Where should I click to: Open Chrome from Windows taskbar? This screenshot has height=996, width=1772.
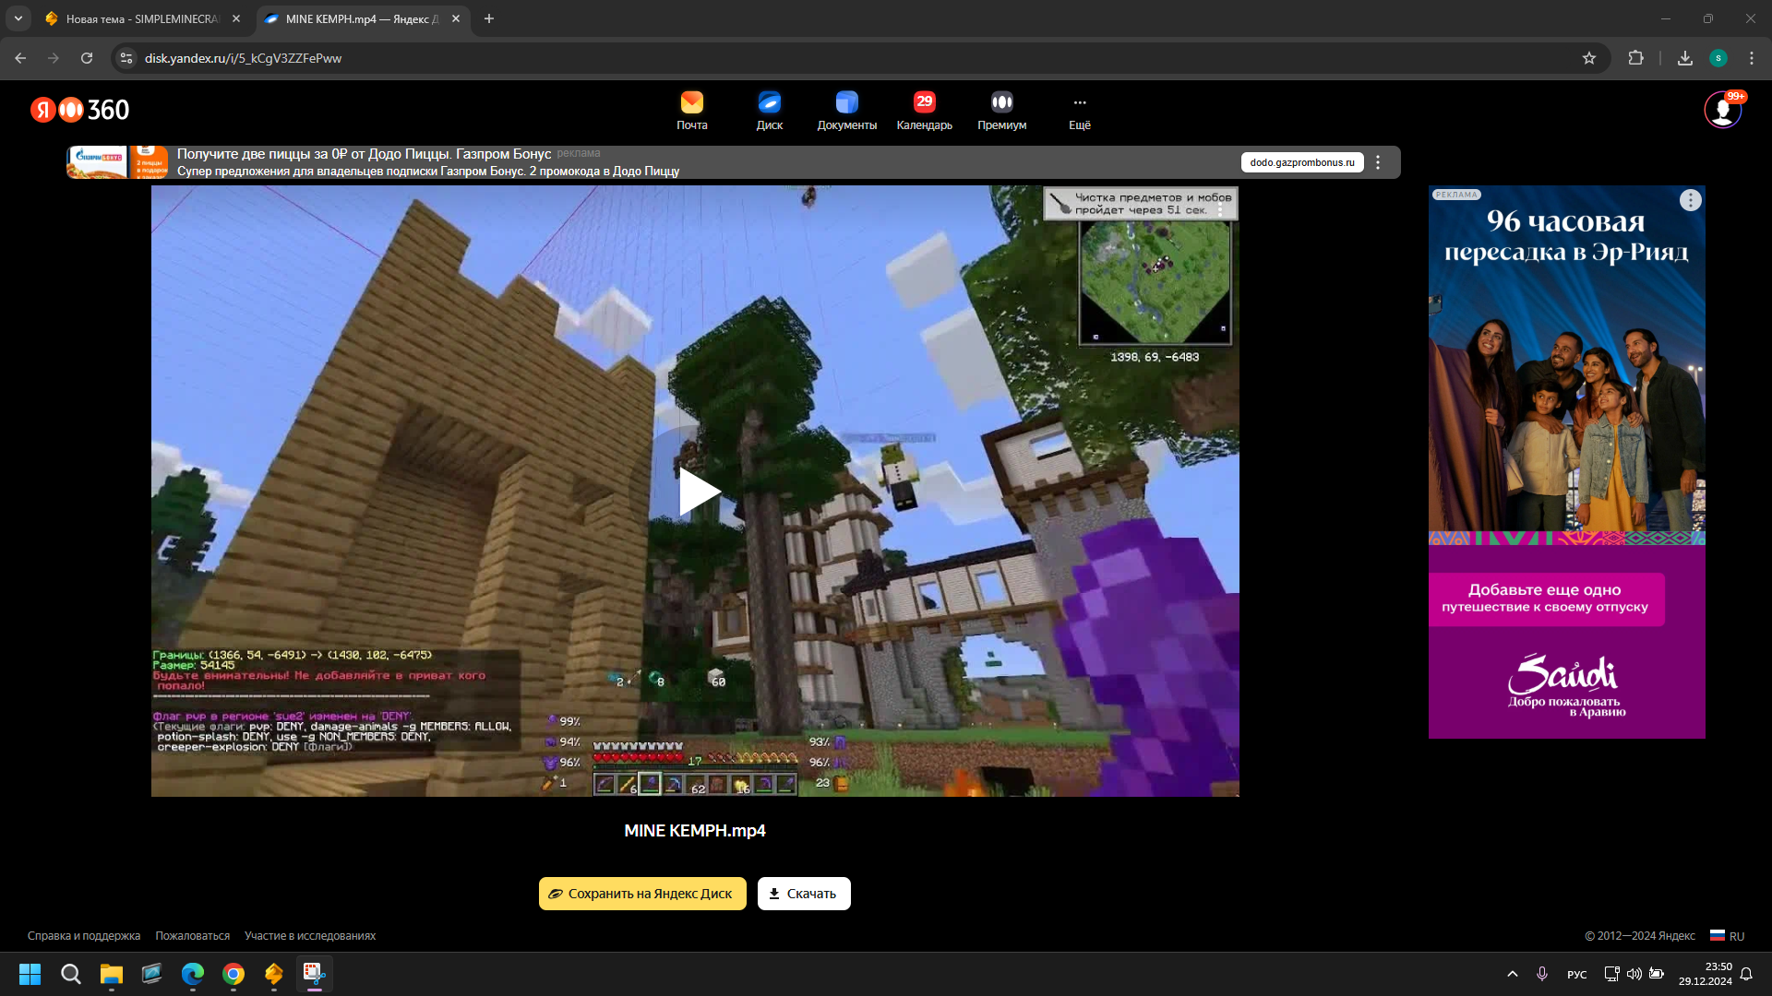coord(233,974)
